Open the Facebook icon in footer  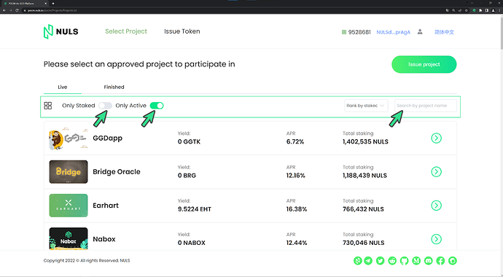tap(440, 261)
